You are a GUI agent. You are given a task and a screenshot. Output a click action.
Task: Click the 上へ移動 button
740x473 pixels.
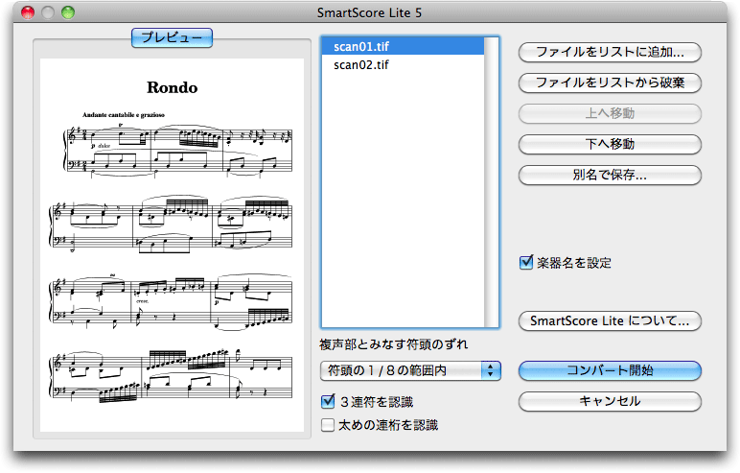pyautogui.click(x=610, y=114)
